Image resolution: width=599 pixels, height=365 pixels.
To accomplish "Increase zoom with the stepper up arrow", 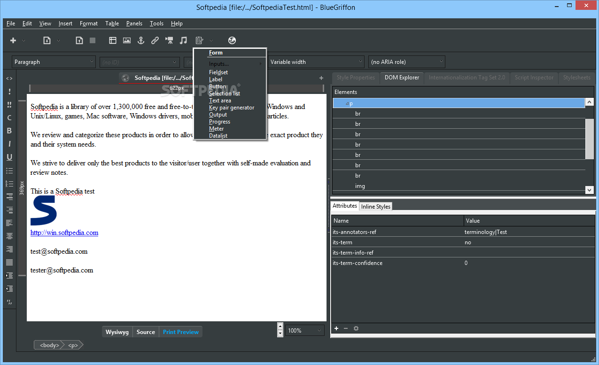I will point(280,326).
